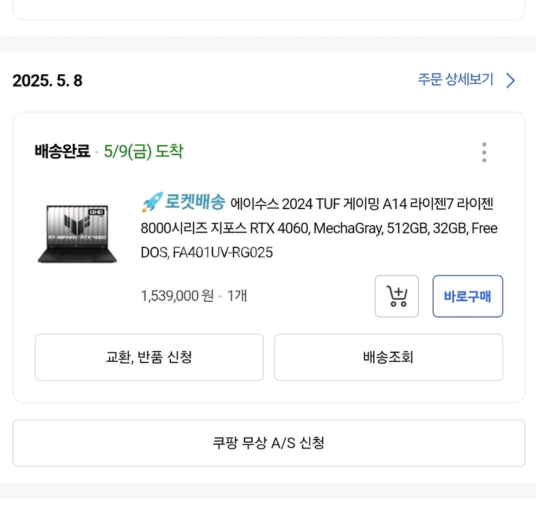The height and width of the screenshot is (511, 536).
Task: Open the ASUS TUF laptop thumbnail
Action: click(x=77, y=233)
